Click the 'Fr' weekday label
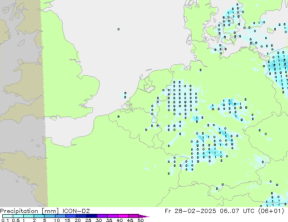The image size is (288, 222). (168, 211)
